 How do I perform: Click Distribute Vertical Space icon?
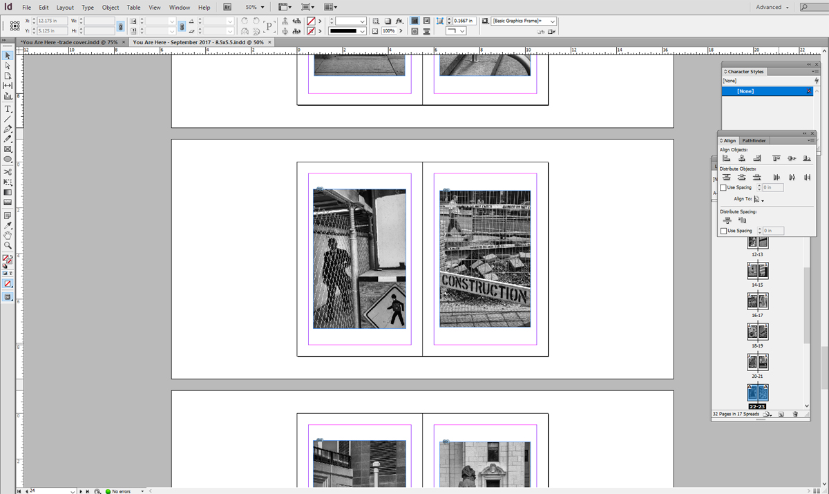click(x=726, y=220)
